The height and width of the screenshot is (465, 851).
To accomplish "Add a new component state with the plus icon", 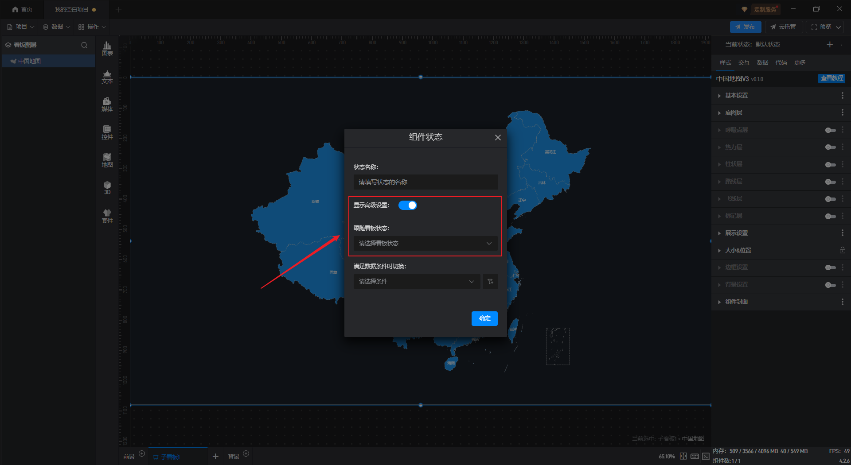I will coord(830,44).
